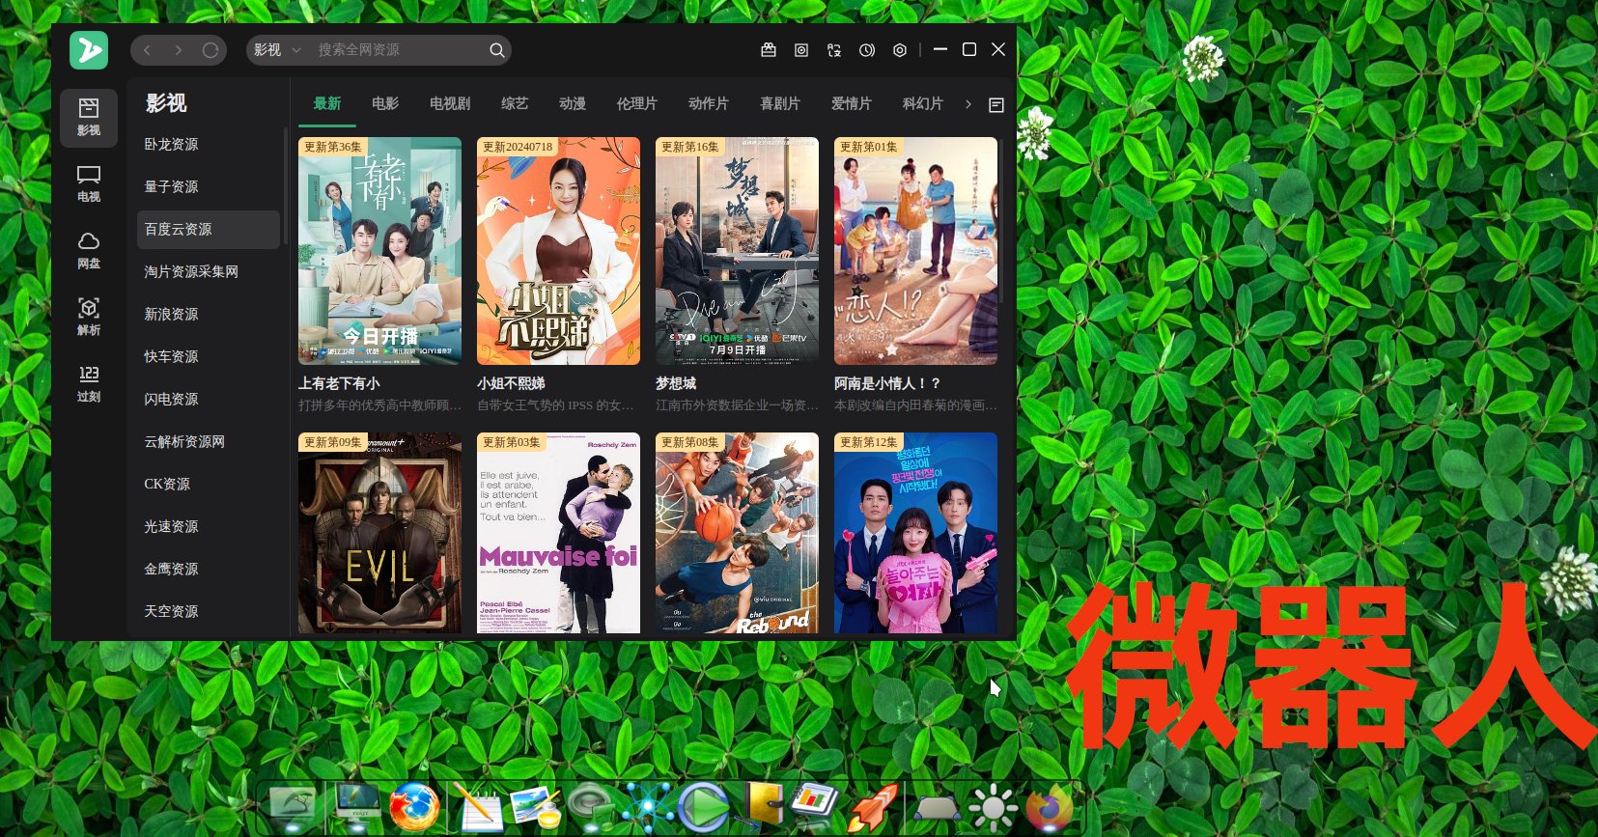The width and height of the screenshot is (1598, 837).
Task: Select 天空资源 source
Action: click(x=209, y=612)
